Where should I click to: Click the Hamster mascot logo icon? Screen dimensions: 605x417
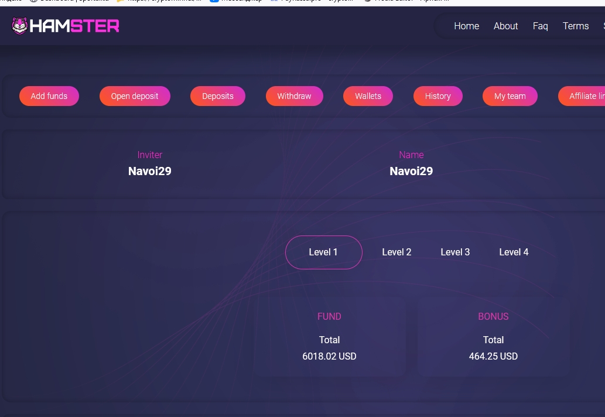19,26
